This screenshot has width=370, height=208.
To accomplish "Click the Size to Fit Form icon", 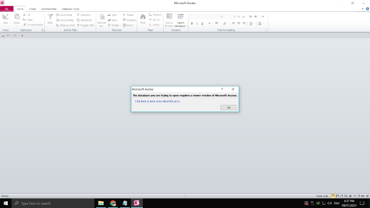I will click(169, 17).
